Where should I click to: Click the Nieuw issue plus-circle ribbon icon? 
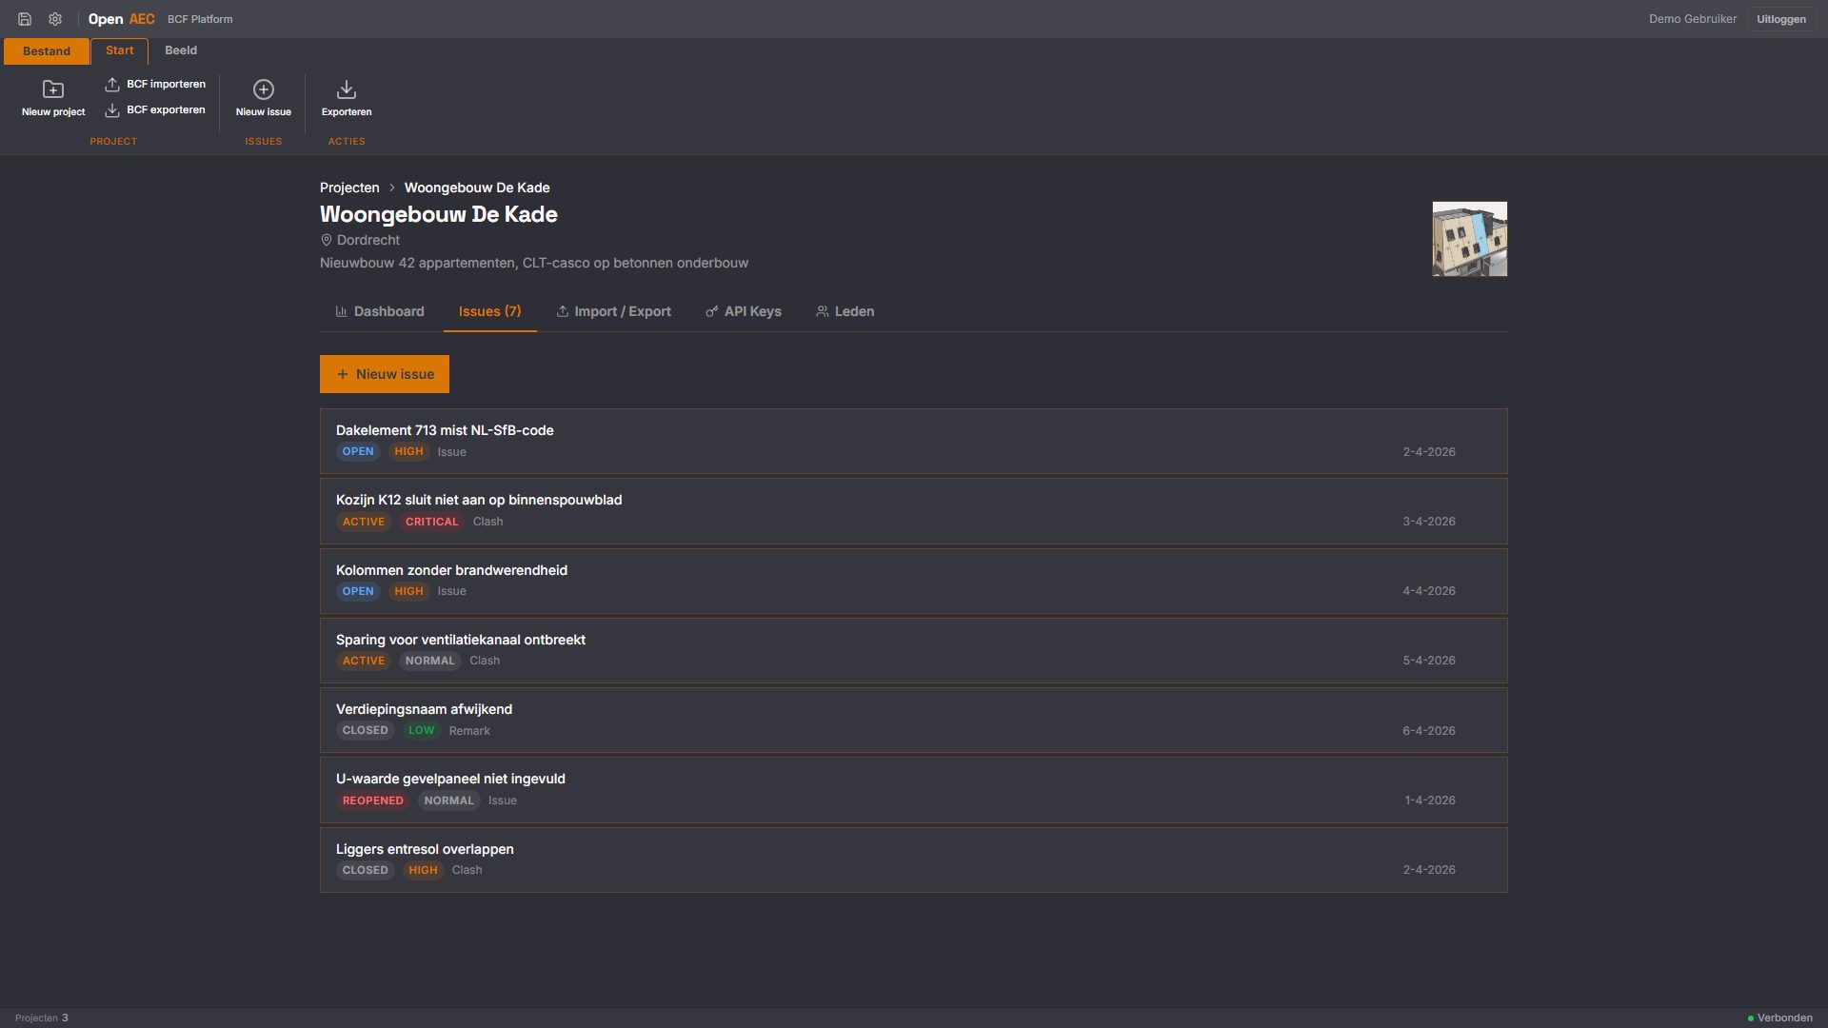[x=264, y=89]
